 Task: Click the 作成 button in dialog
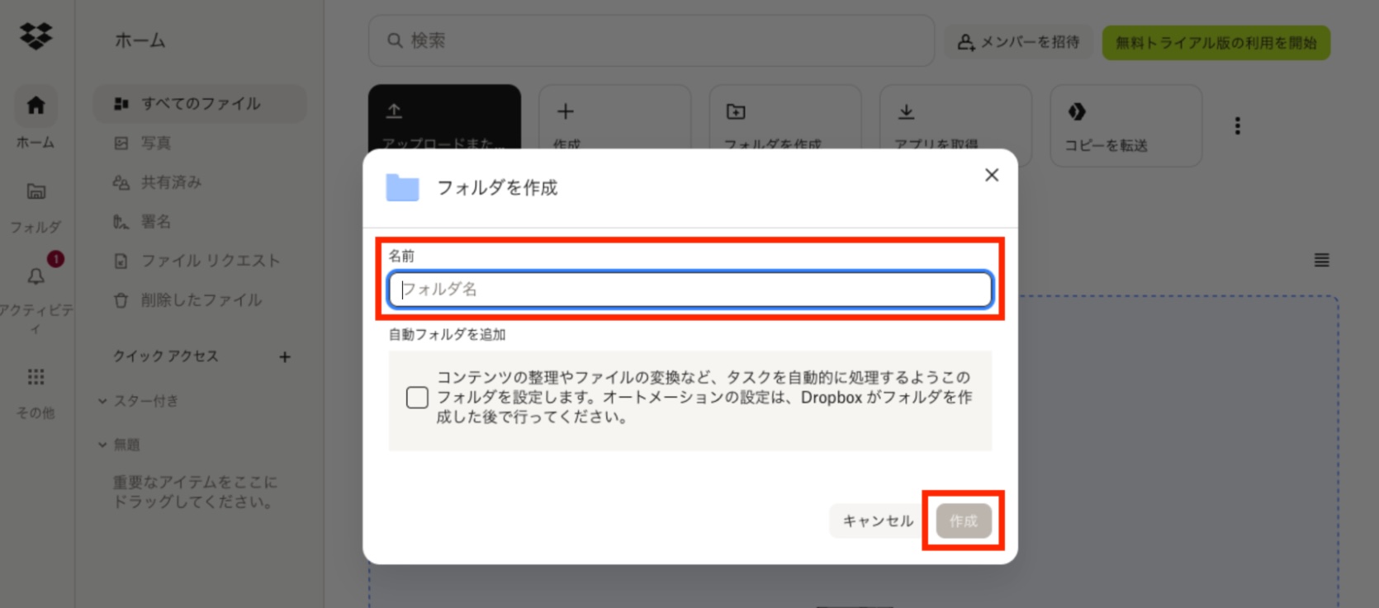963,521
